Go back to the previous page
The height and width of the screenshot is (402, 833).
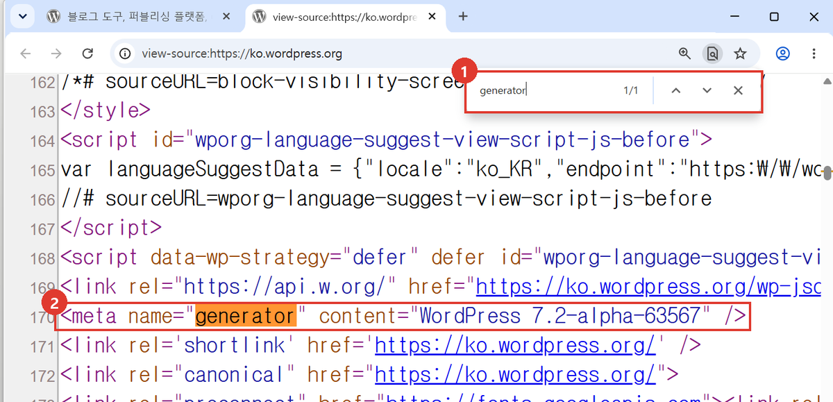point(26,53)
